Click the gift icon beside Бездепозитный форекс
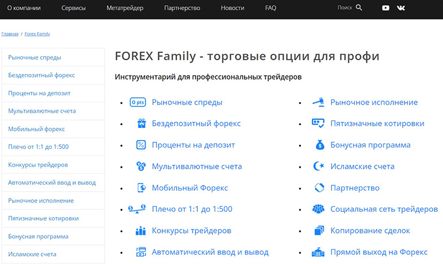 142,123
